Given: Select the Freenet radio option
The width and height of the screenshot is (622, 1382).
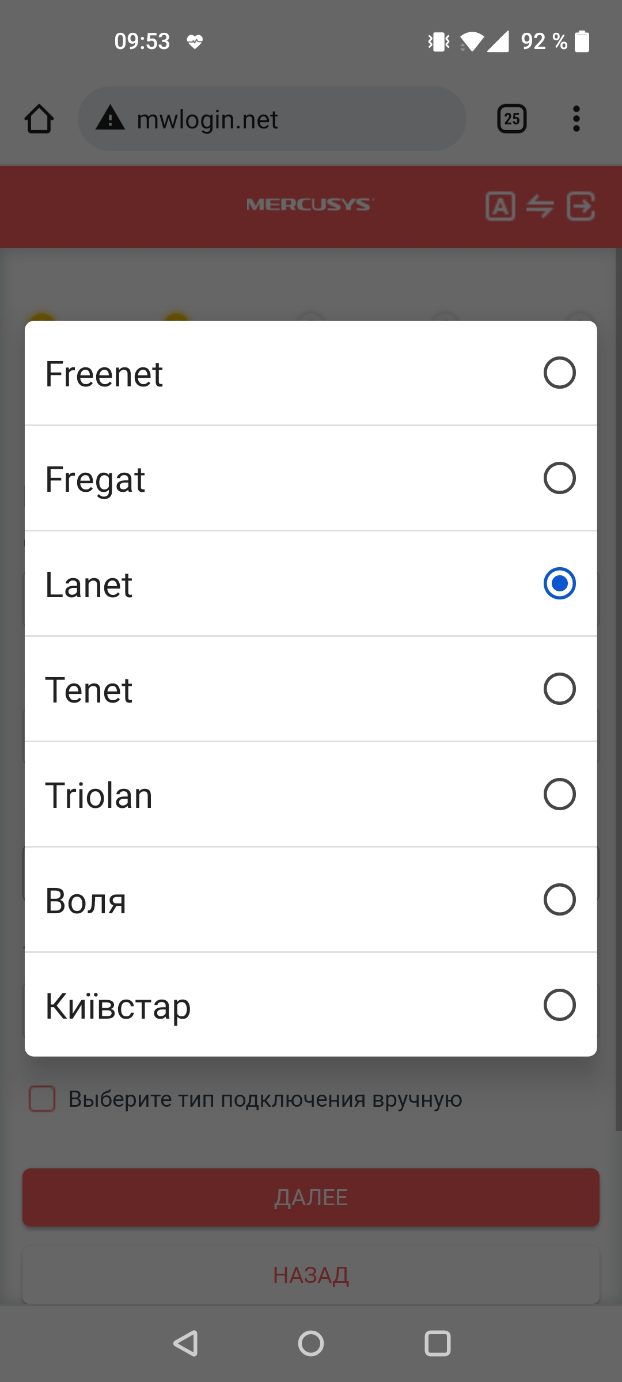Looking at the screenshot, I should click(559, 373).
